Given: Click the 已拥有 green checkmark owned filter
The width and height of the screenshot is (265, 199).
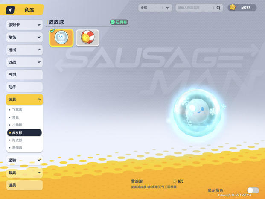Looking at the screenshot, I should click(119, 22).
